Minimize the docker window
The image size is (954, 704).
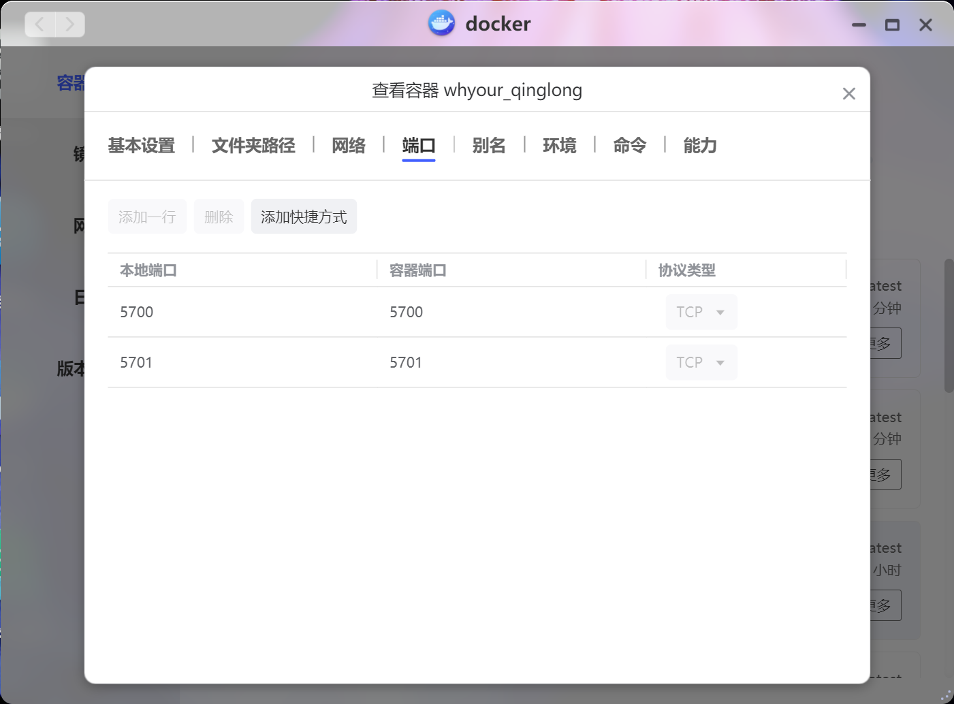(x=859, y=25)
